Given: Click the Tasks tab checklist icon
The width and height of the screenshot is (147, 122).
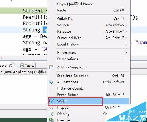Looking at the screenshot, I should tap(21, 65).
